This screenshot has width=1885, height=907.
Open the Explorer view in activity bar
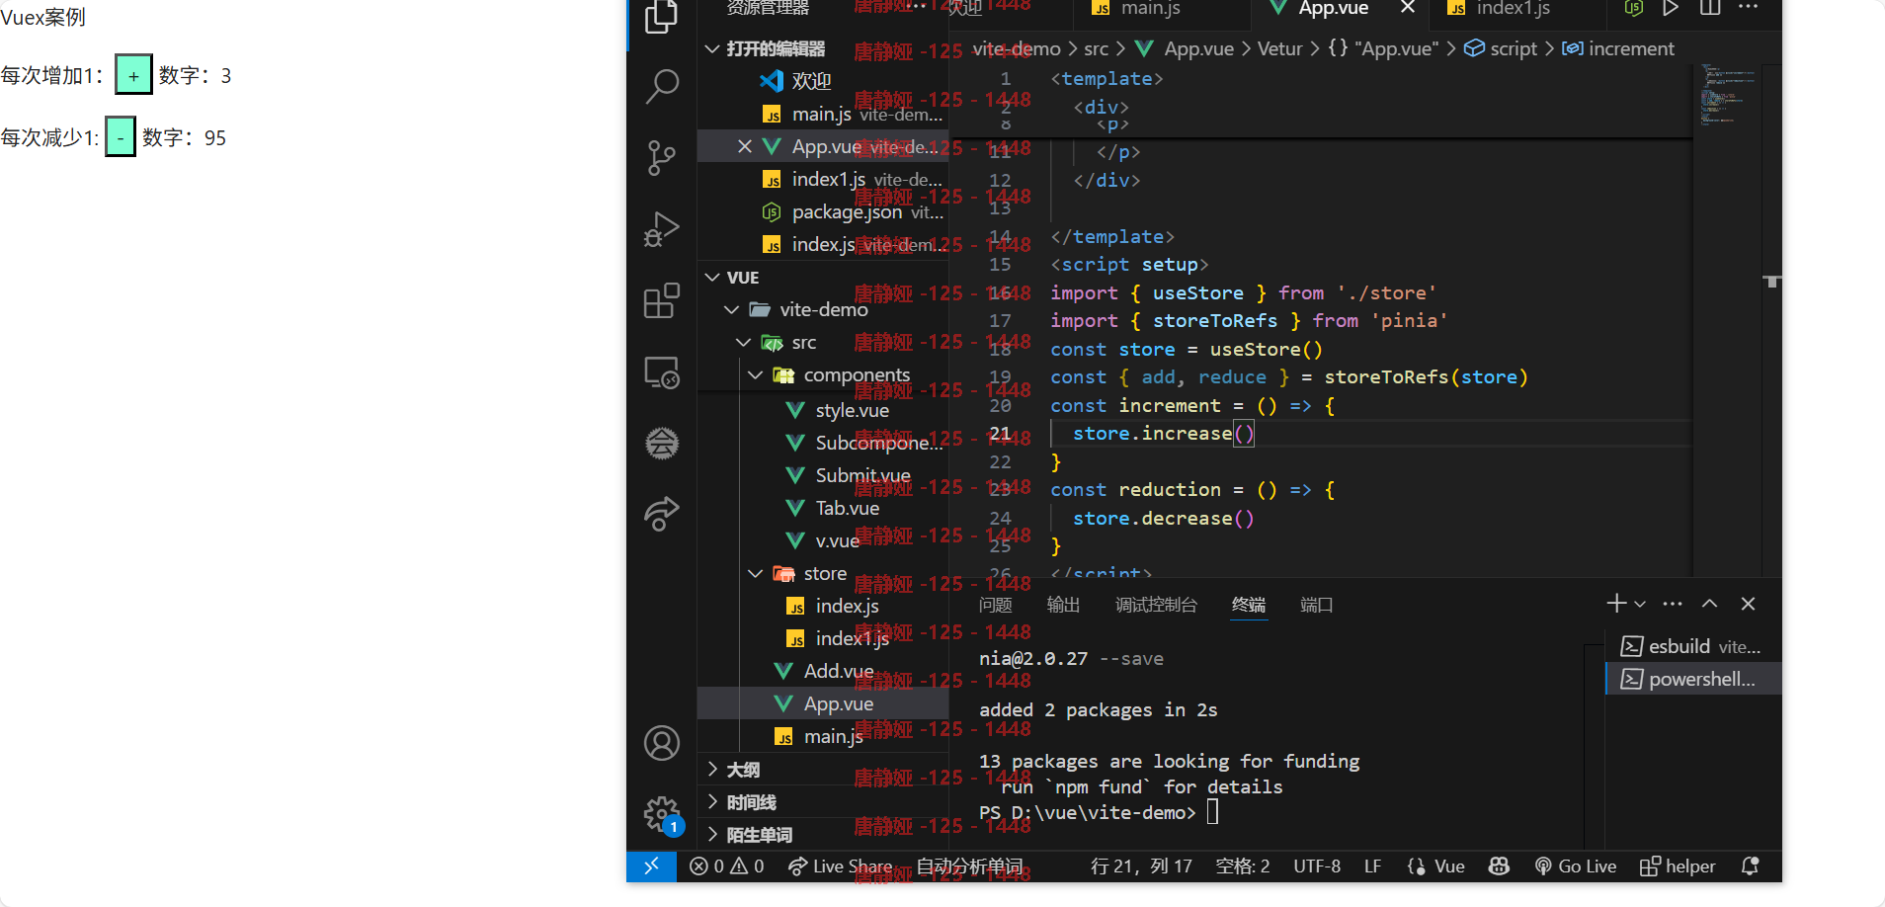click(x=661, y=17)
